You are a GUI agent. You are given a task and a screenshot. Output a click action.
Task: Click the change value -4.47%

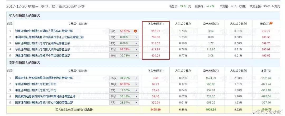tap(210, 6)
